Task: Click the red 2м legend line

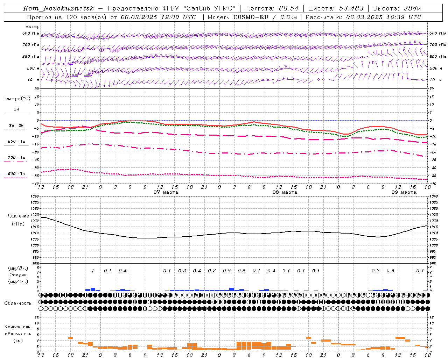Action: pyautogui.click(x=16, y=113)
